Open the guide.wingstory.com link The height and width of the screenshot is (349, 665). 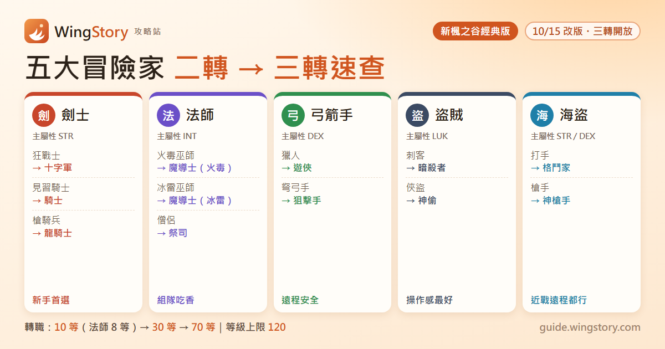(x=590, y=327)
